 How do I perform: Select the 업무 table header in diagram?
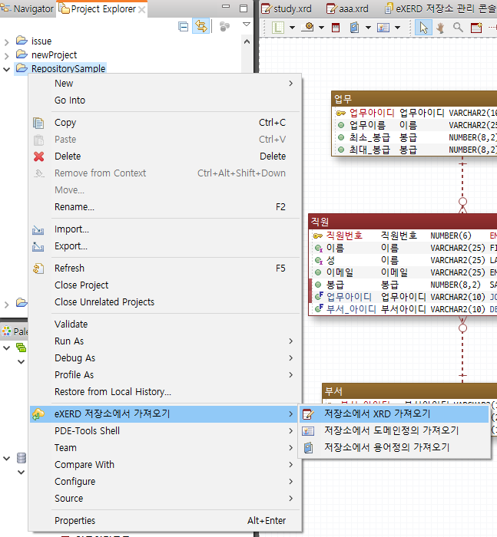coord(414,99)
